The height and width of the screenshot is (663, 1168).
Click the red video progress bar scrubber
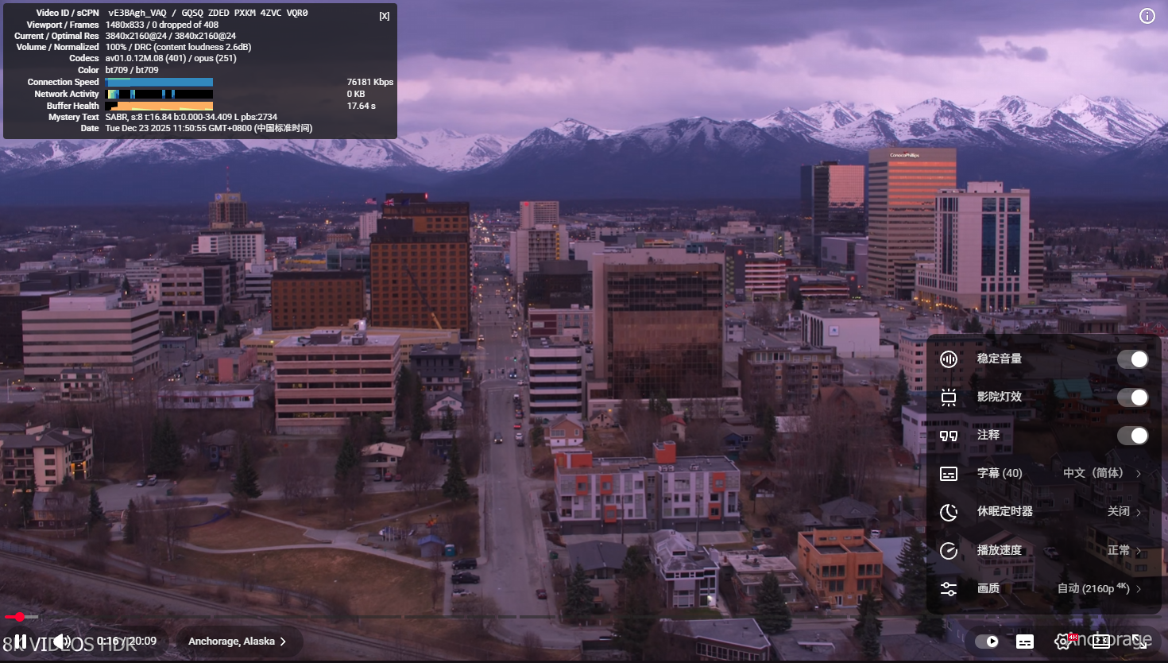pos(20,617)
